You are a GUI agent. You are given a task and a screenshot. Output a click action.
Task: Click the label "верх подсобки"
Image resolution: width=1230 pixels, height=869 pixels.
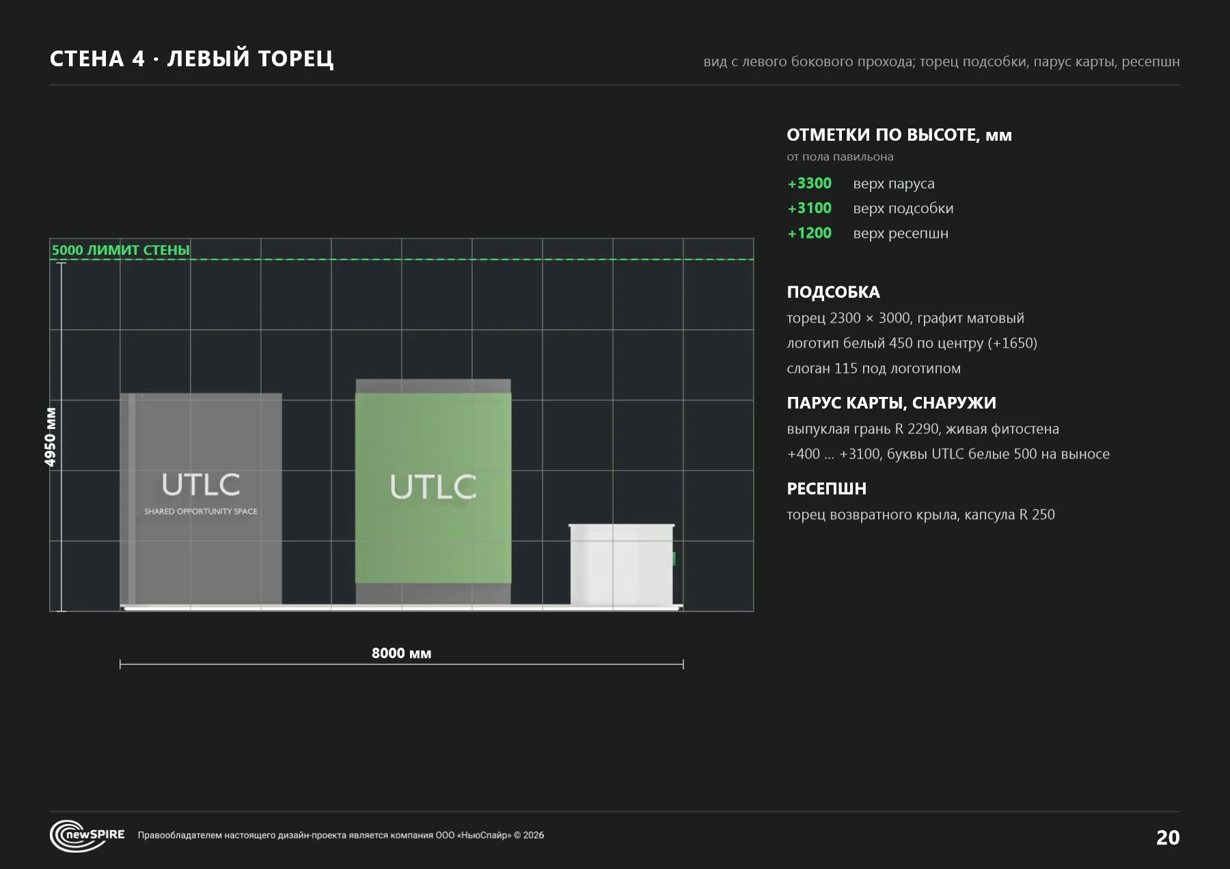[x=903, y=208]
